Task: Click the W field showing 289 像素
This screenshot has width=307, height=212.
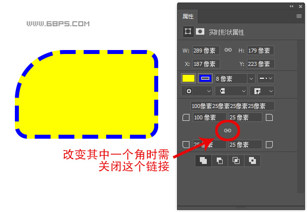Action: [x=206, y=51]
